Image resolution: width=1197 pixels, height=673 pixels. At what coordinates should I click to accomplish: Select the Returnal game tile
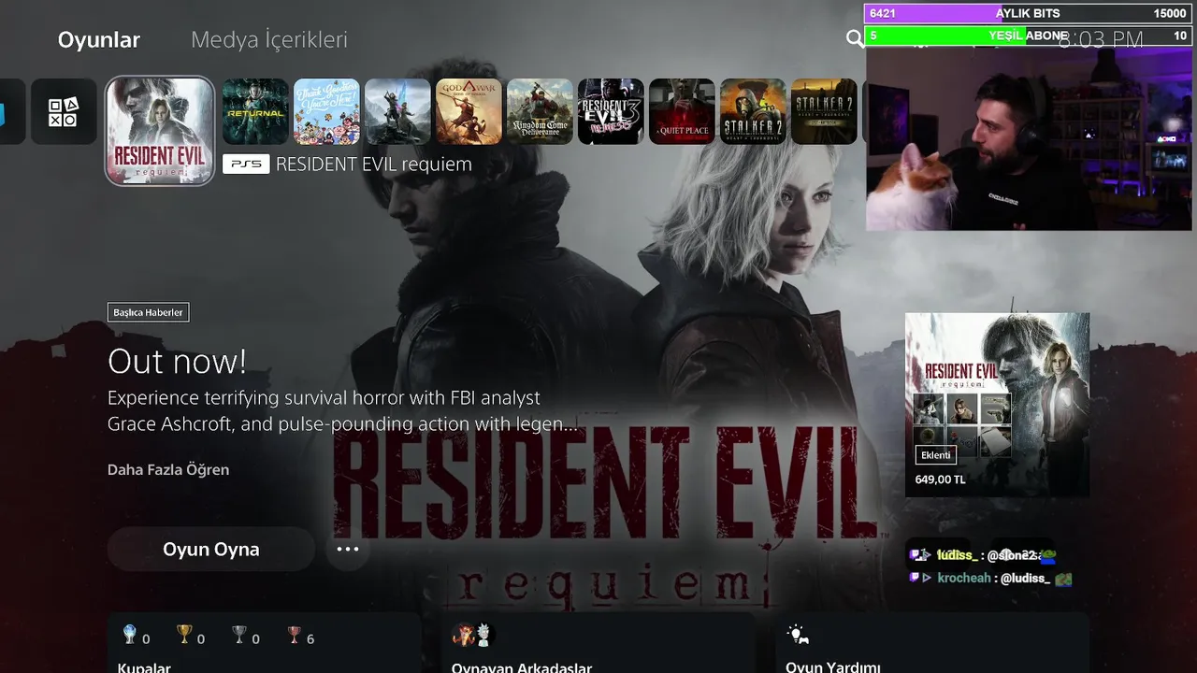pos(255,111)
